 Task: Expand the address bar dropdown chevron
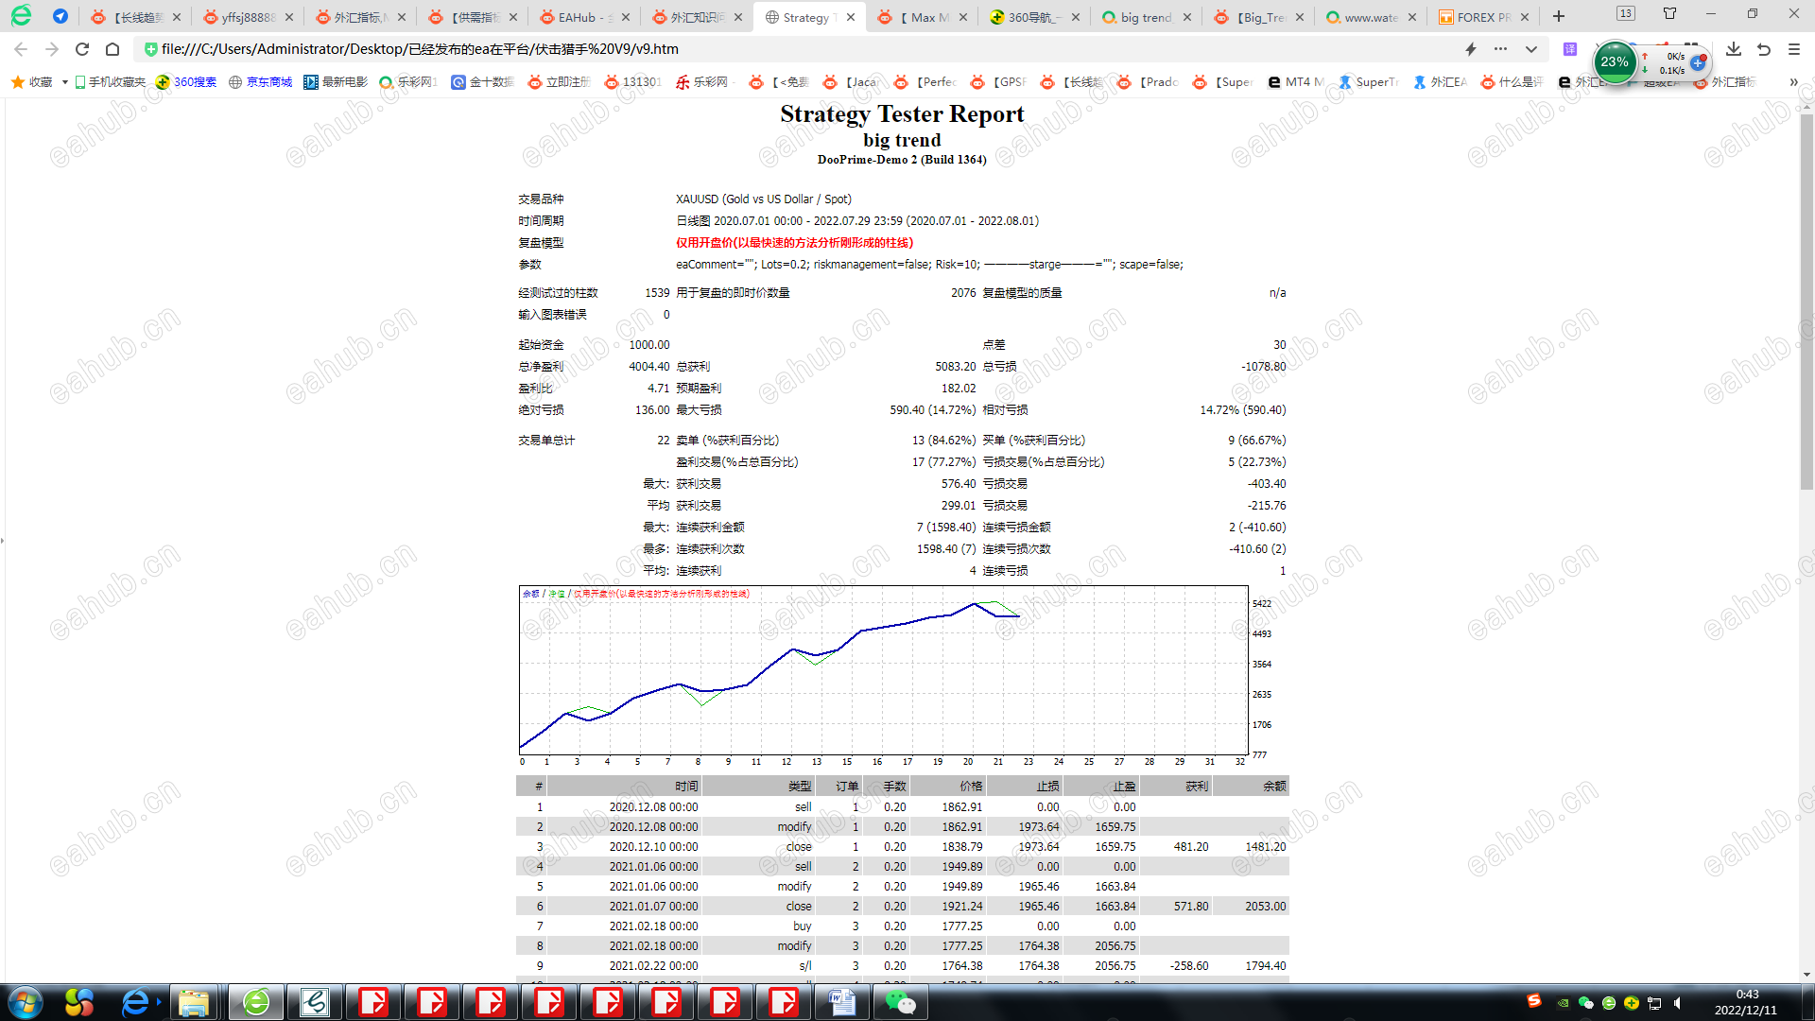[1531, 49]
